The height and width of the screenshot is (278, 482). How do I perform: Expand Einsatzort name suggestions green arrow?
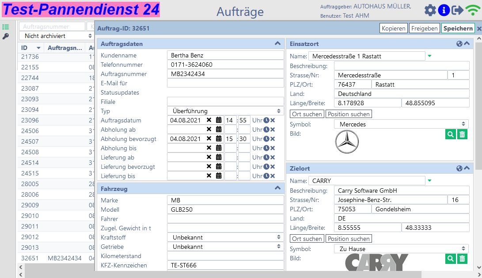coord(430,56)
